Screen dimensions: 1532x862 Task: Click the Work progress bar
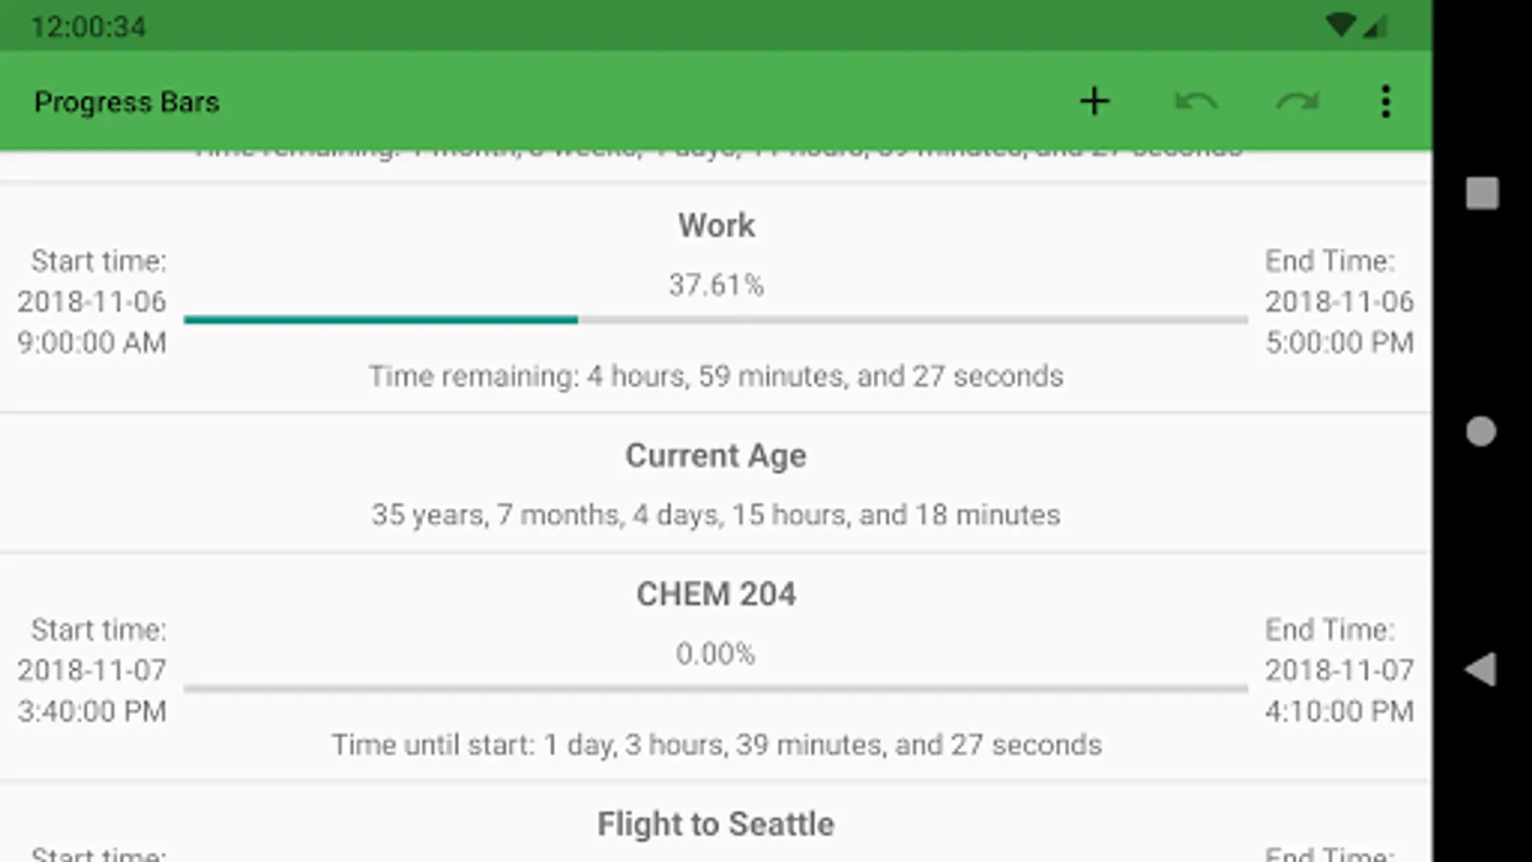[x=715, y=320]
